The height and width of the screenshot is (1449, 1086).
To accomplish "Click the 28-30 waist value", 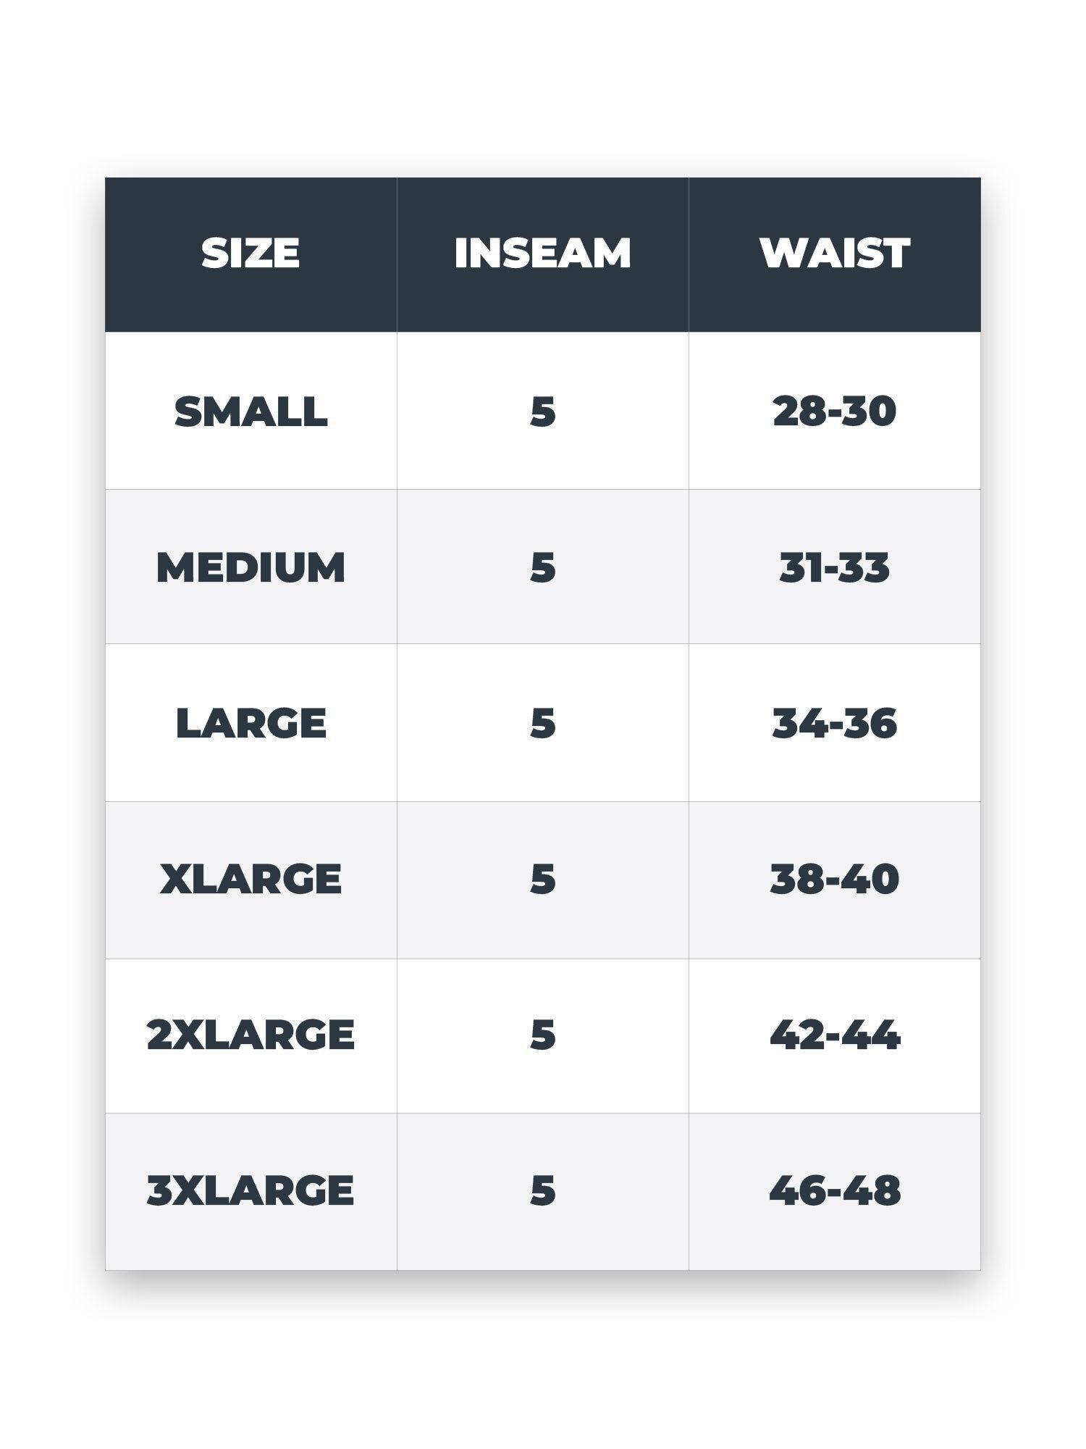I will [x=834, y=412].
